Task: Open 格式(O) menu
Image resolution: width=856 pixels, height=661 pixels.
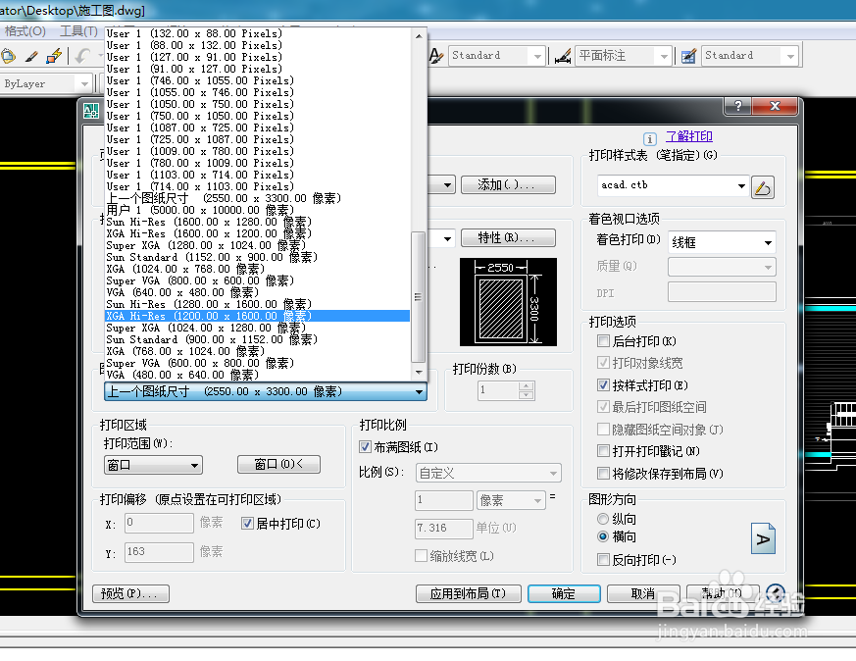Action: pyautogui.click(x=25, y=31)
